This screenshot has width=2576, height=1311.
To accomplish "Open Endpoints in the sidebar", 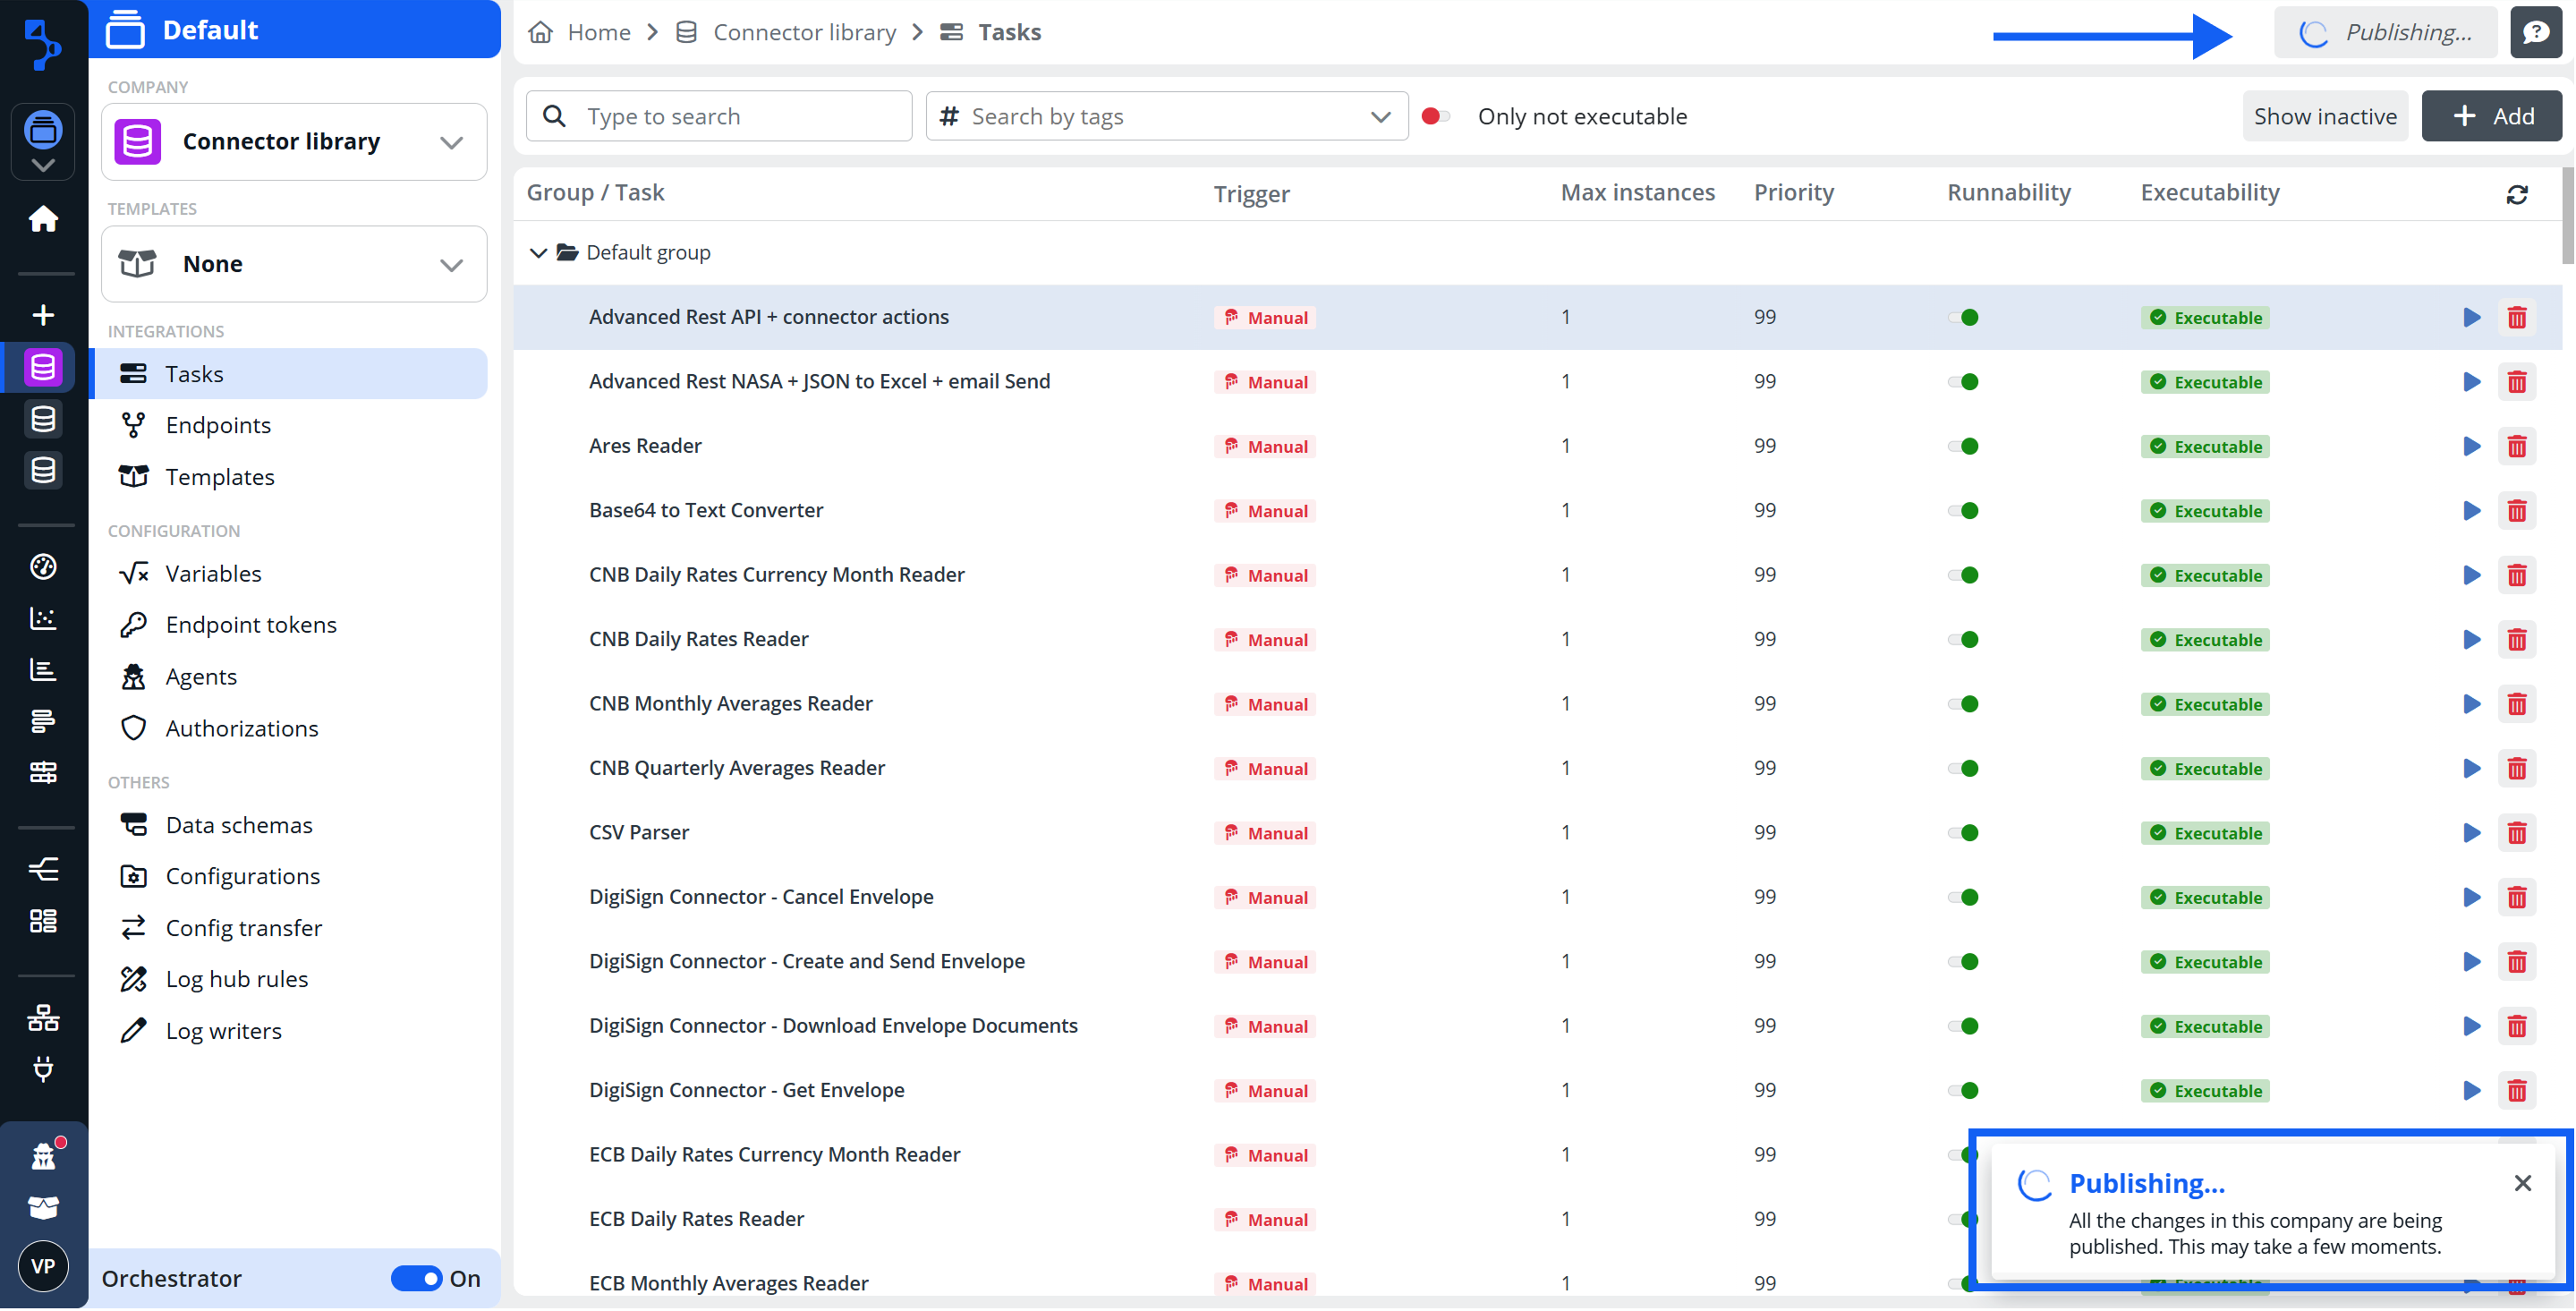I will click(x=218, y=425).
